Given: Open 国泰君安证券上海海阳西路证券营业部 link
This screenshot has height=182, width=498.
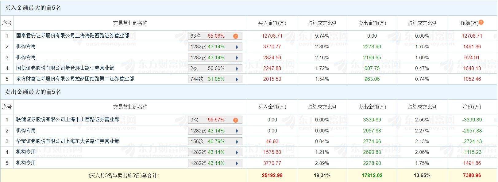Looking at the screenshot, I should (72, 36).
